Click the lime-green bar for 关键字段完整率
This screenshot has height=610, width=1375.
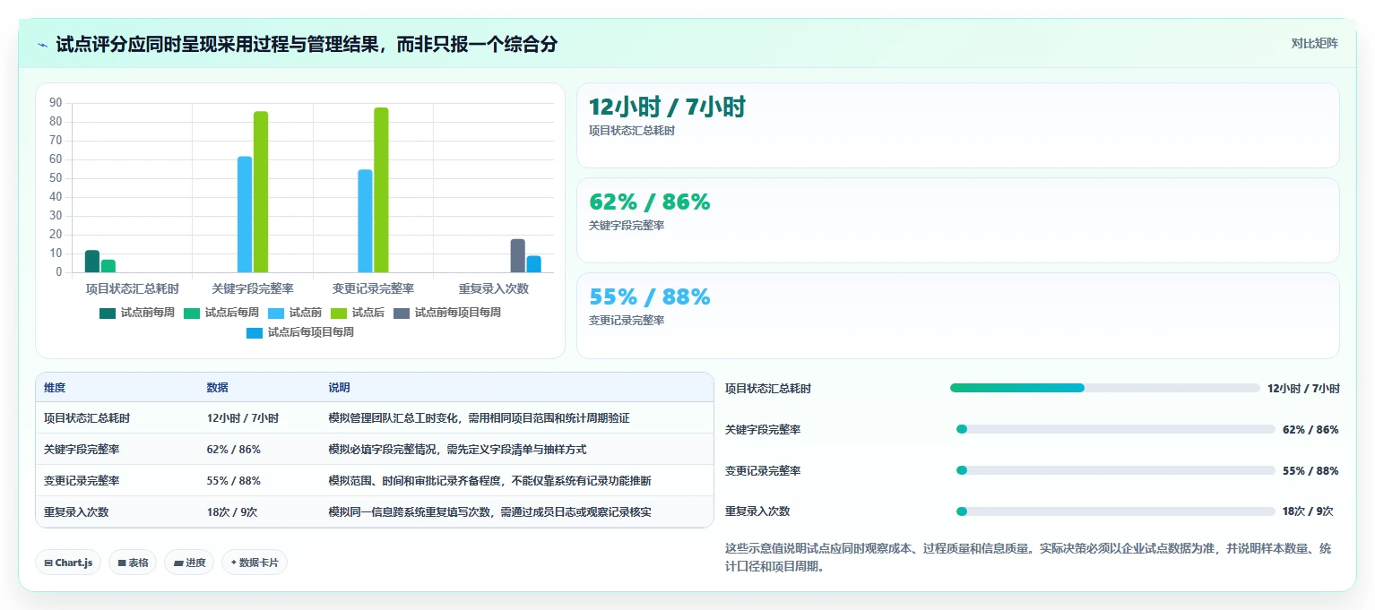261,192
